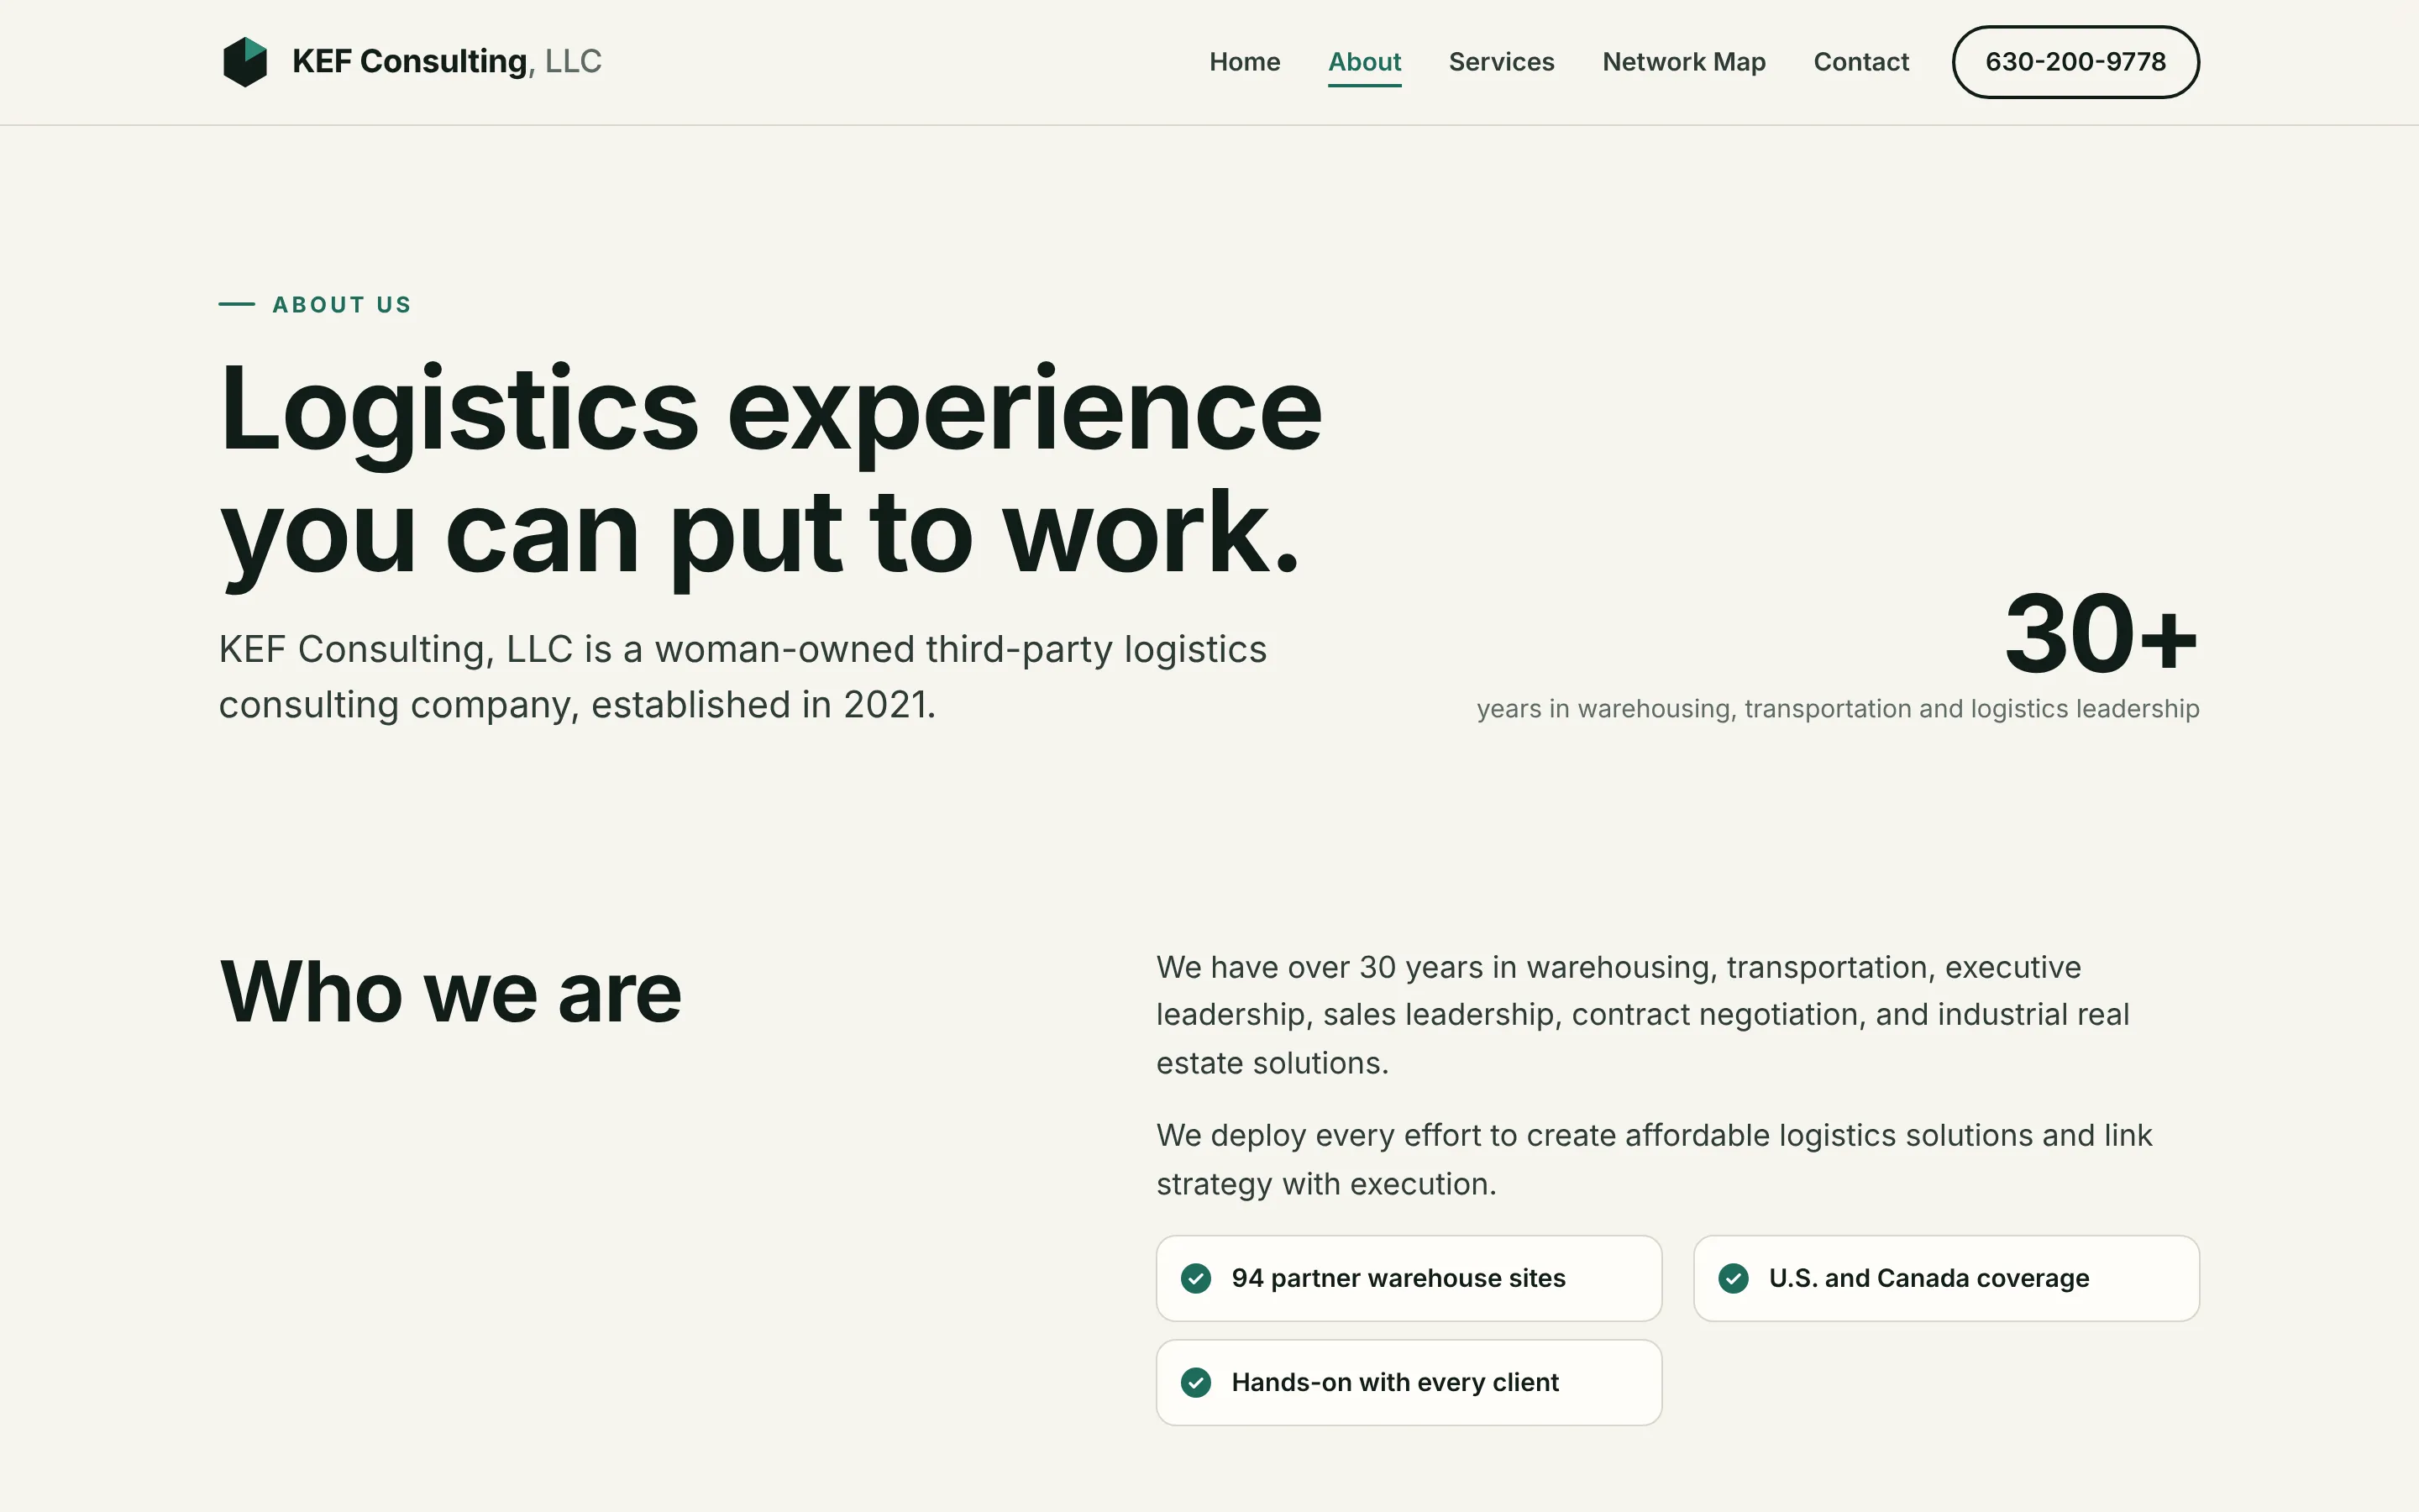This screenshot has height=1512, width=2419.
Task: Click the ABOUT US section label
Action: pyautogui.click(x=342, y=304)
